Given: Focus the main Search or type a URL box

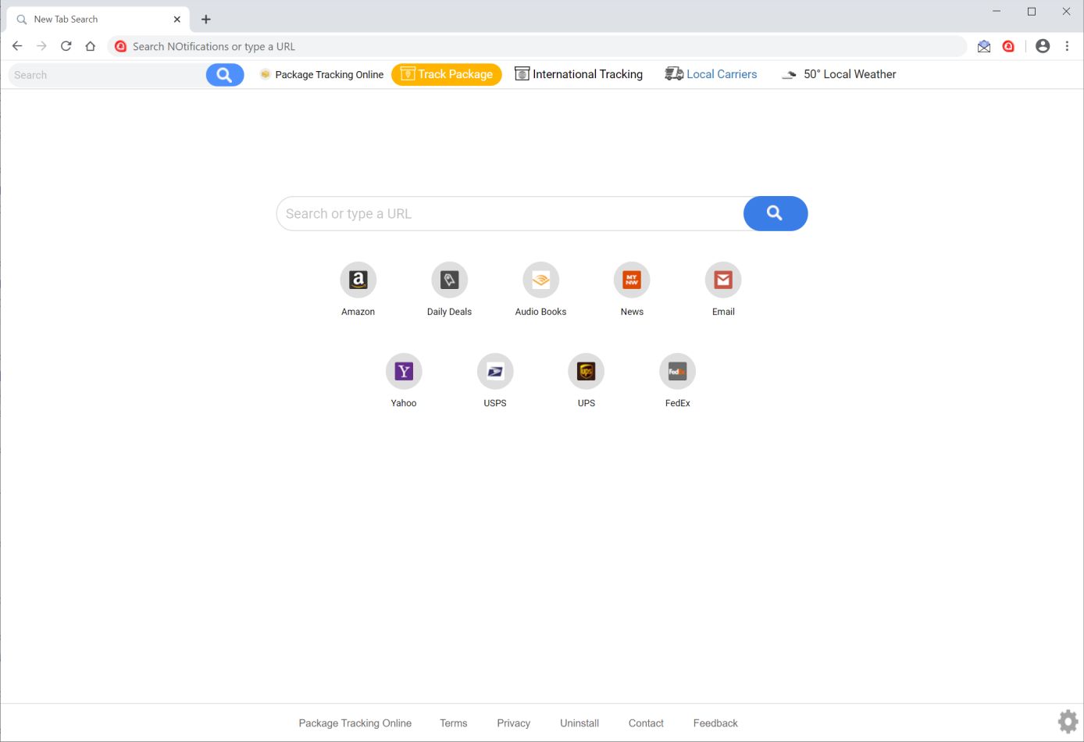Looking at the screenshot, I should coord(510,213).
